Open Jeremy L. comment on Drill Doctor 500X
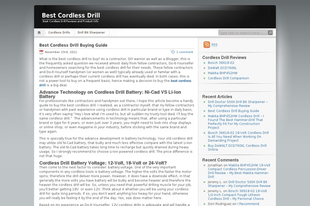310x206 pixels. [x=239, y=184]
